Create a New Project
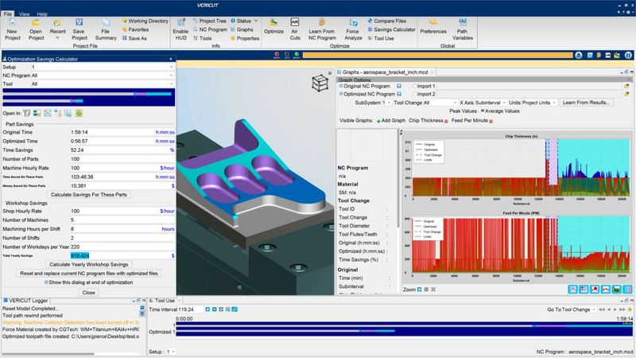Viewport: 636px width, 358px height. (12, 29)
